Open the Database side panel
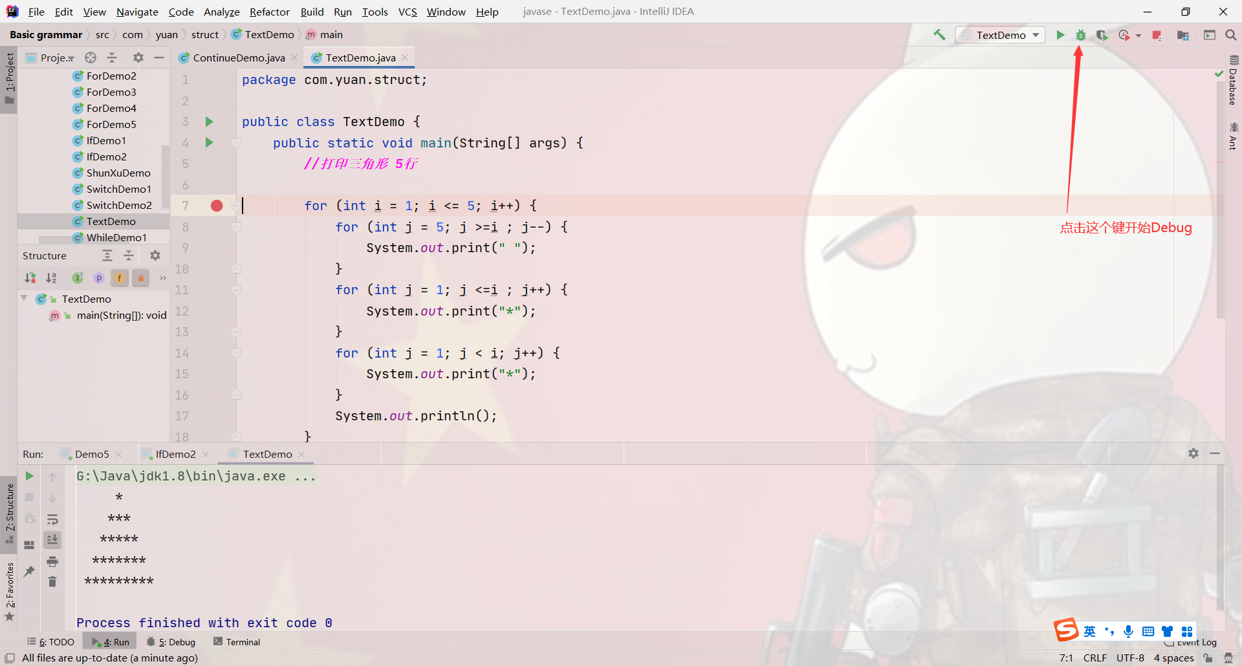This screenshot has width=1242, height=666. point(1233,80)
